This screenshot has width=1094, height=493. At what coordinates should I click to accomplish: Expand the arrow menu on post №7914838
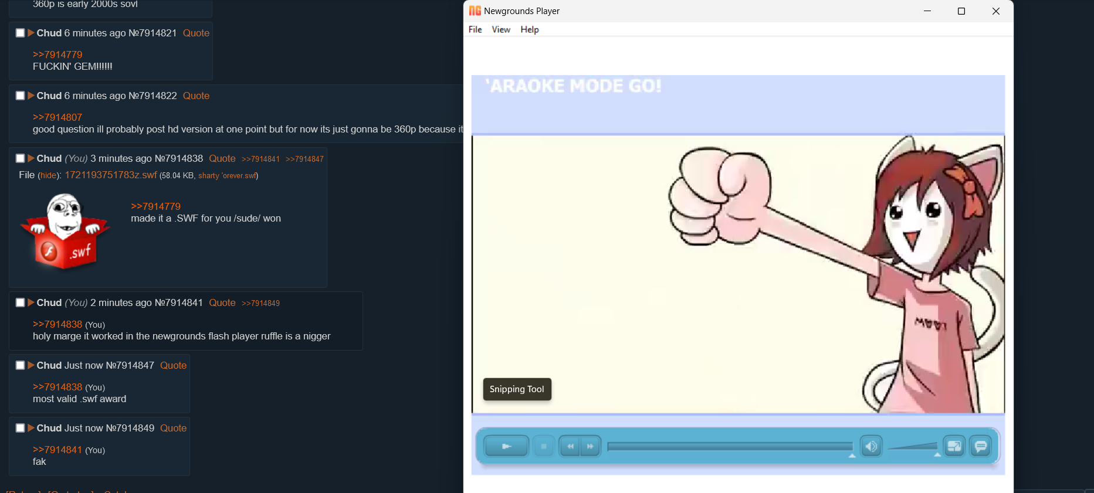pos(31,158)
